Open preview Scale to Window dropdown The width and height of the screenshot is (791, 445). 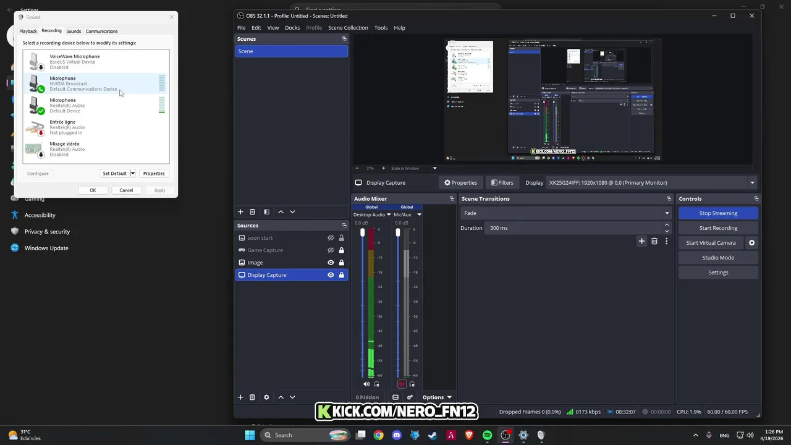[x=434, y=168]
